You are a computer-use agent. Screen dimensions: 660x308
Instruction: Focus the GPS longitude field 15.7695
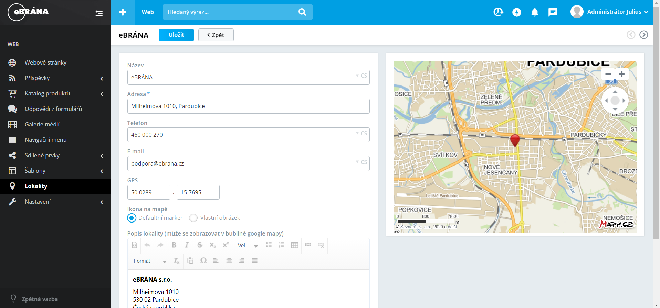(198, 192)
